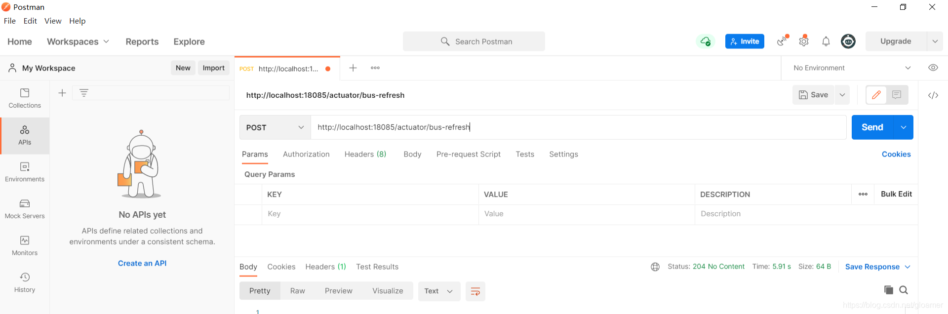Switch to the Headers (8) request tab

[x=365, y=154]
